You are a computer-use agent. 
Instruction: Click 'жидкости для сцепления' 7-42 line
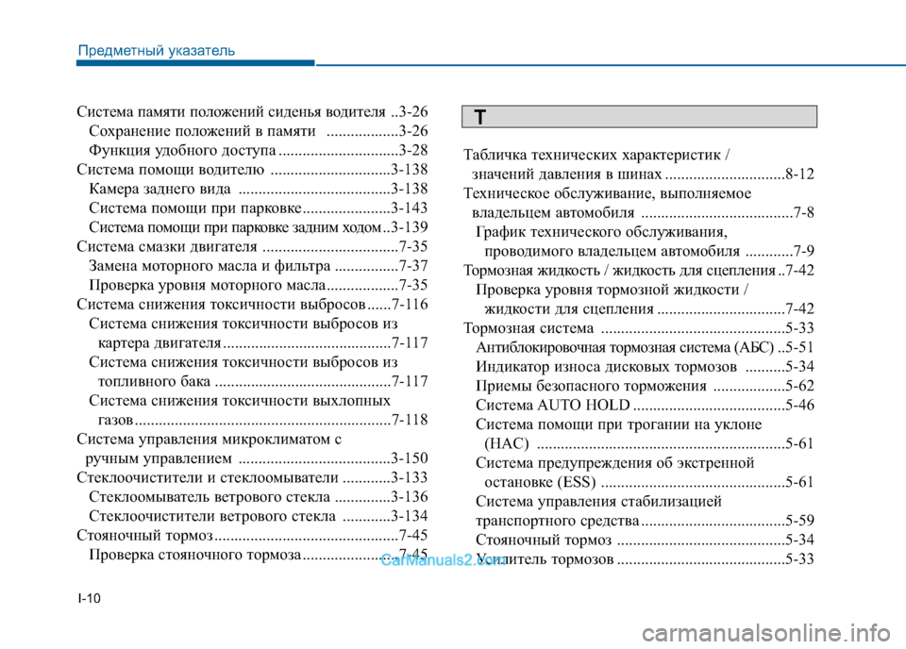click(x=649, y=308)
